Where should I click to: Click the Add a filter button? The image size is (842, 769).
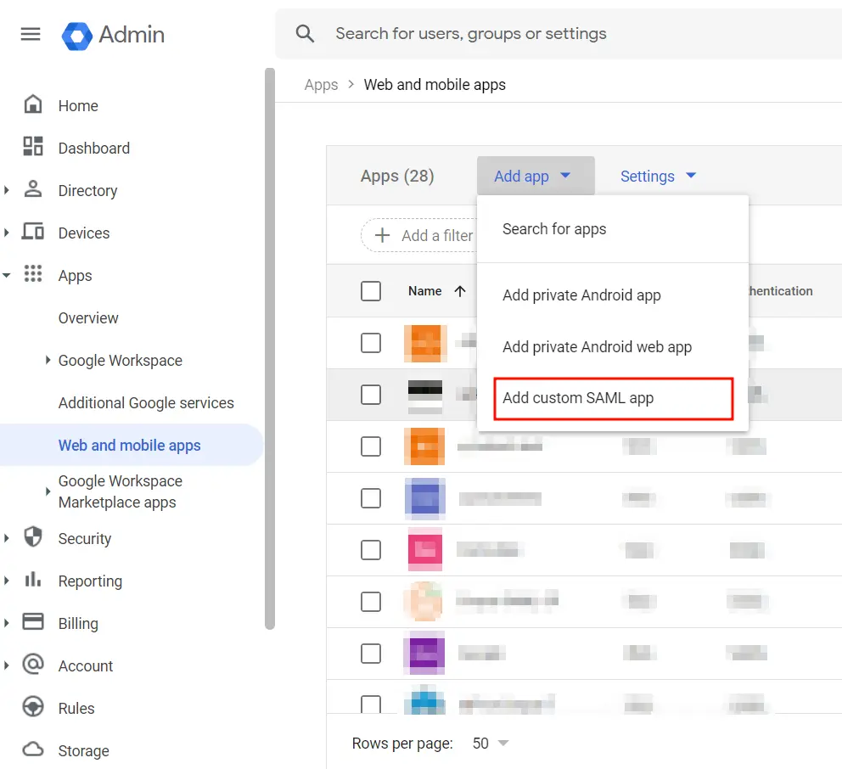(419, 235)
